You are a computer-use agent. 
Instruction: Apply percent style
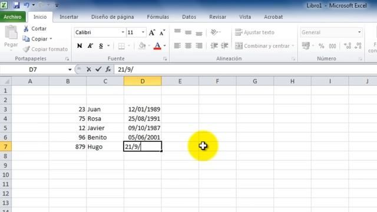click(322, 46)
